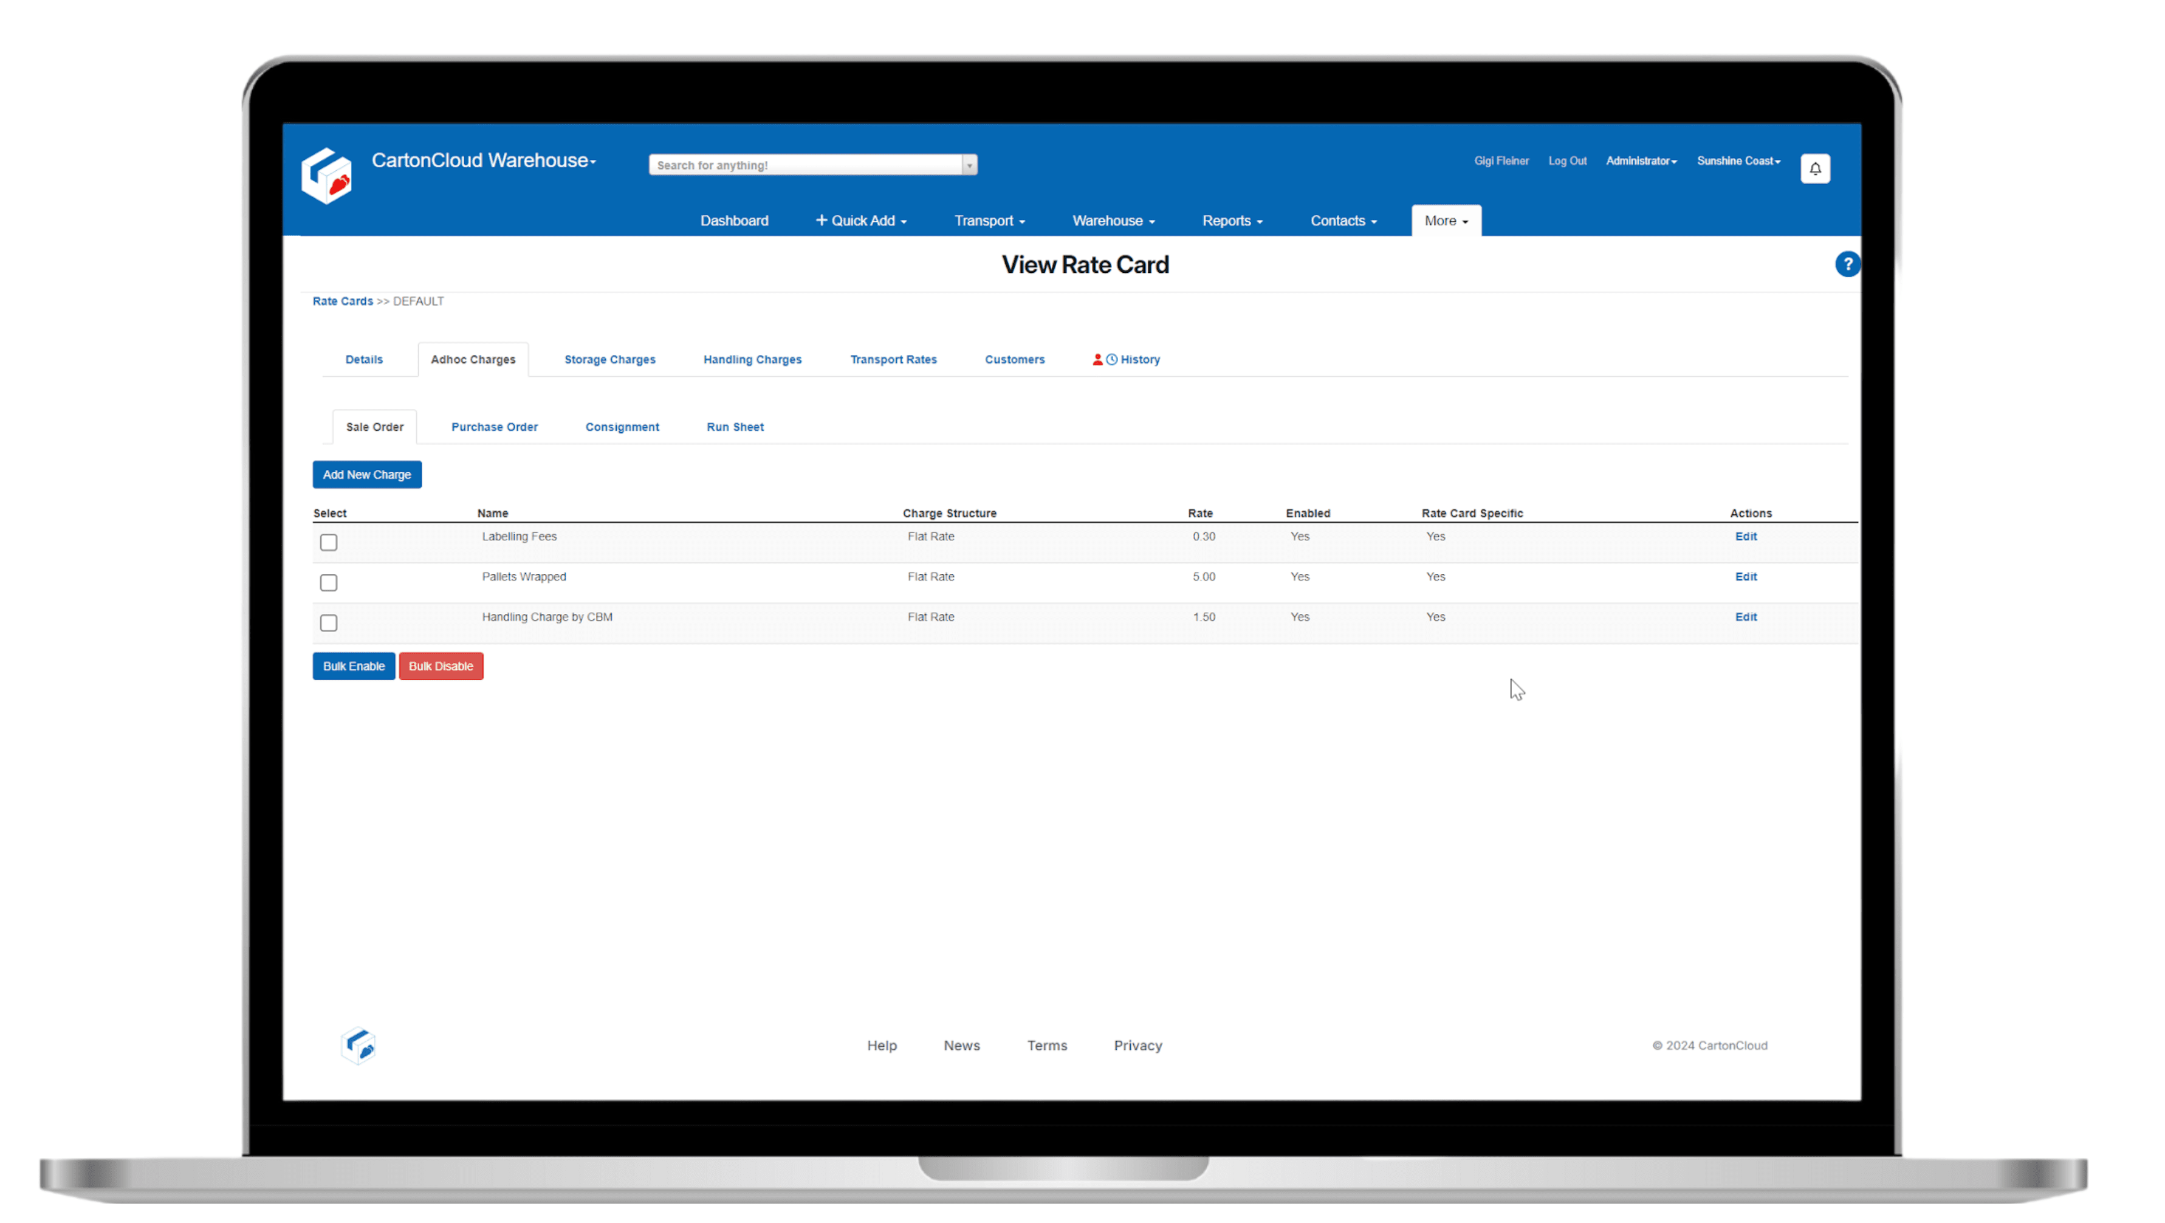Viewport: 2165px width, 1223px height.
Task: Check the Handling Charge by CBM checkbox
Action: tap(329, 623)
